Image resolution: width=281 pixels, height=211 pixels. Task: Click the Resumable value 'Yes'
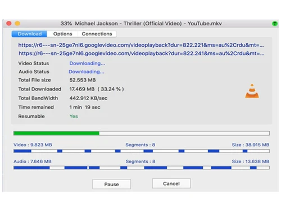tap(74, 116)
